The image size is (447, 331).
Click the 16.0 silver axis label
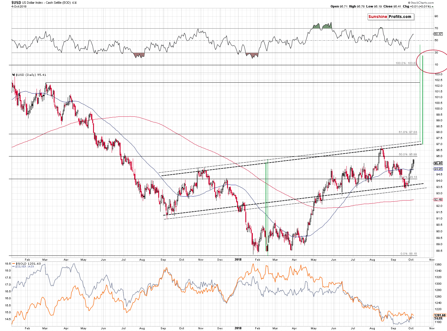click(8, 298)
